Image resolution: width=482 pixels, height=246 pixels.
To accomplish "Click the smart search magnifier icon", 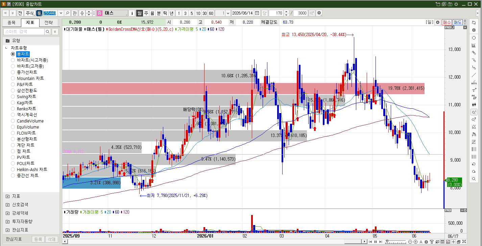I will coord(48,32).
